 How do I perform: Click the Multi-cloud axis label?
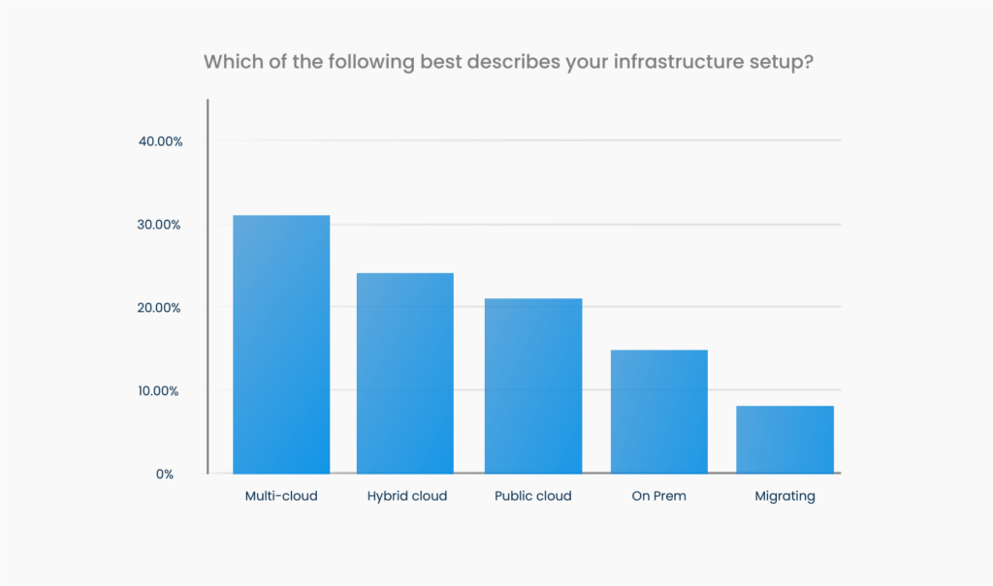pyautogui.click(x=281, y=496)
